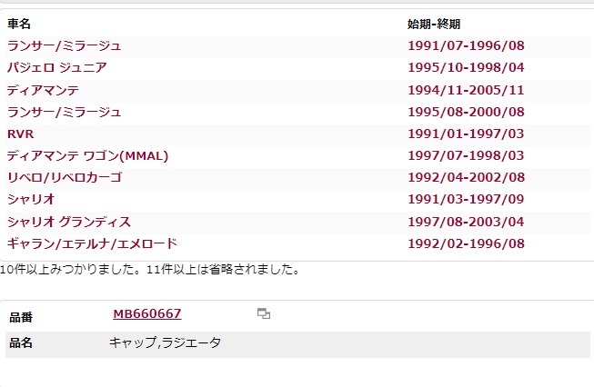Click the 1995/10-1998/04 date range
594x387 pixels.
[467, 67]
